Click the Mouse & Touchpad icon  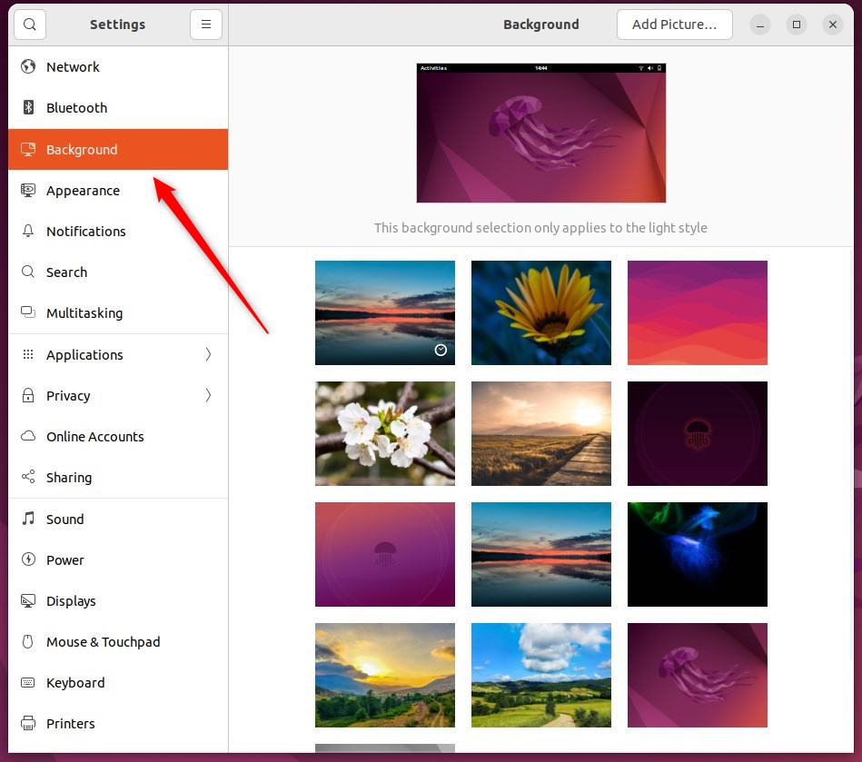[28, 641]
